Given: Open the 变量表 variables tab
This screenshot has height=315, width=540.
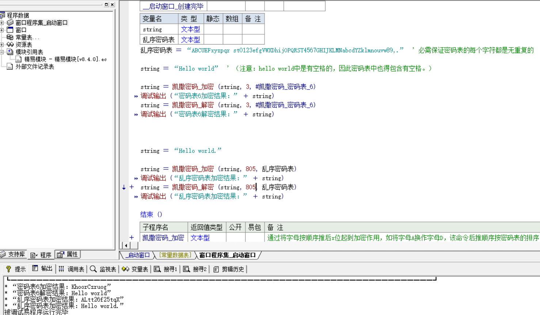Looking at the screenshot, I should click(x=135, y=269).
